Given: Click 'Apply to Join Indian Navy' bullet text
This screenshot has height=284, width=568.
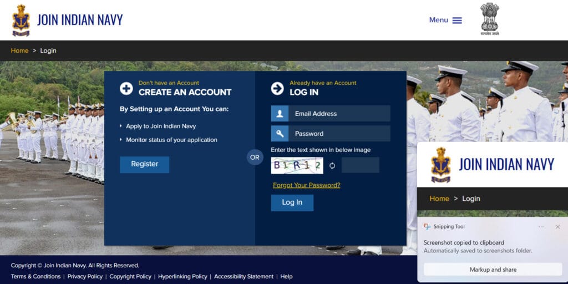Looking at the screenshot, I should [x=161, y=126].
